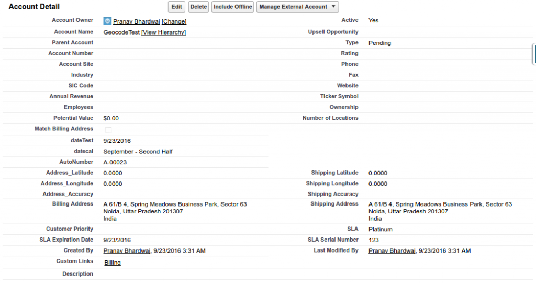Click the Potential Value $0.00 field
The height and width of the screenshot is (285, 536).
[111, 118]
